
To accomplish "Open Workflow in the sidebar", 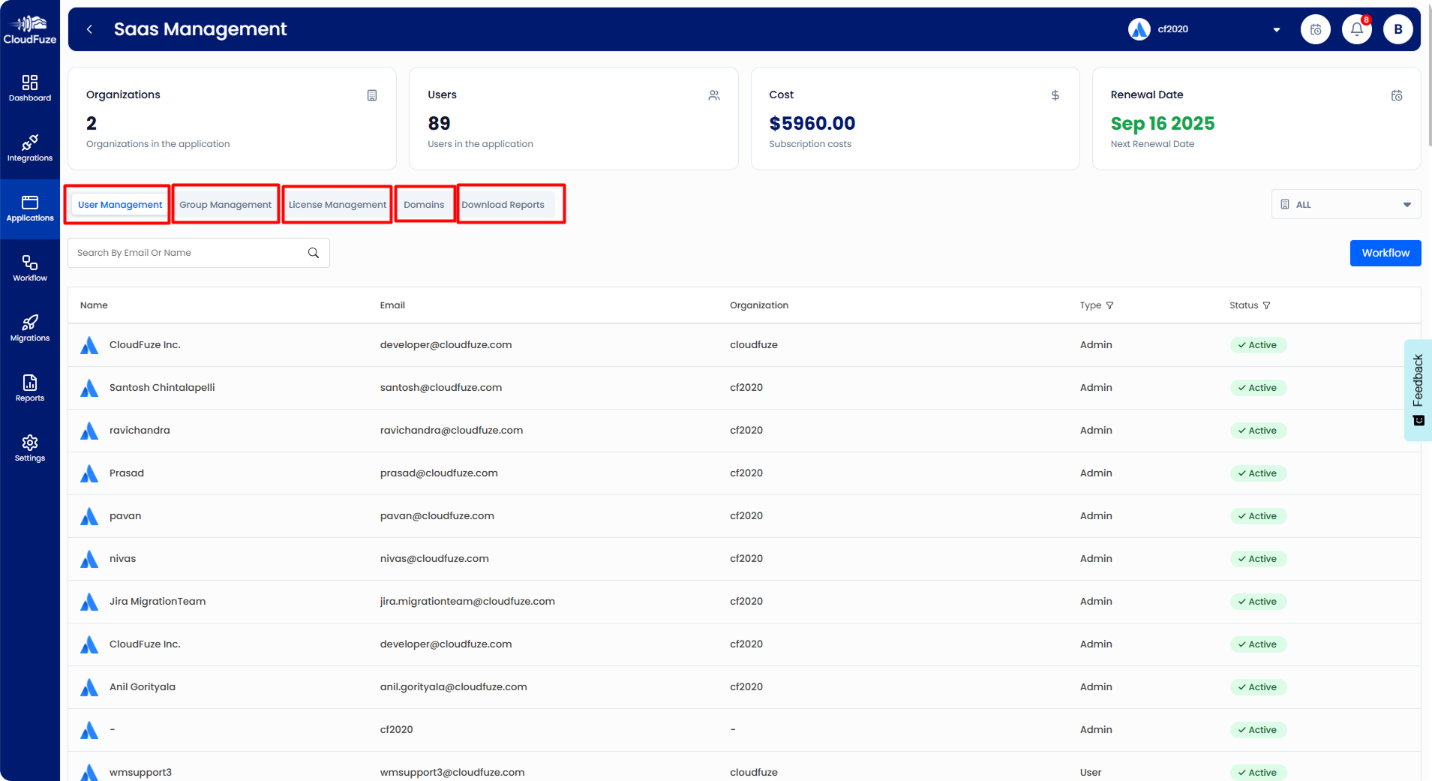I will tap(30, 269).
